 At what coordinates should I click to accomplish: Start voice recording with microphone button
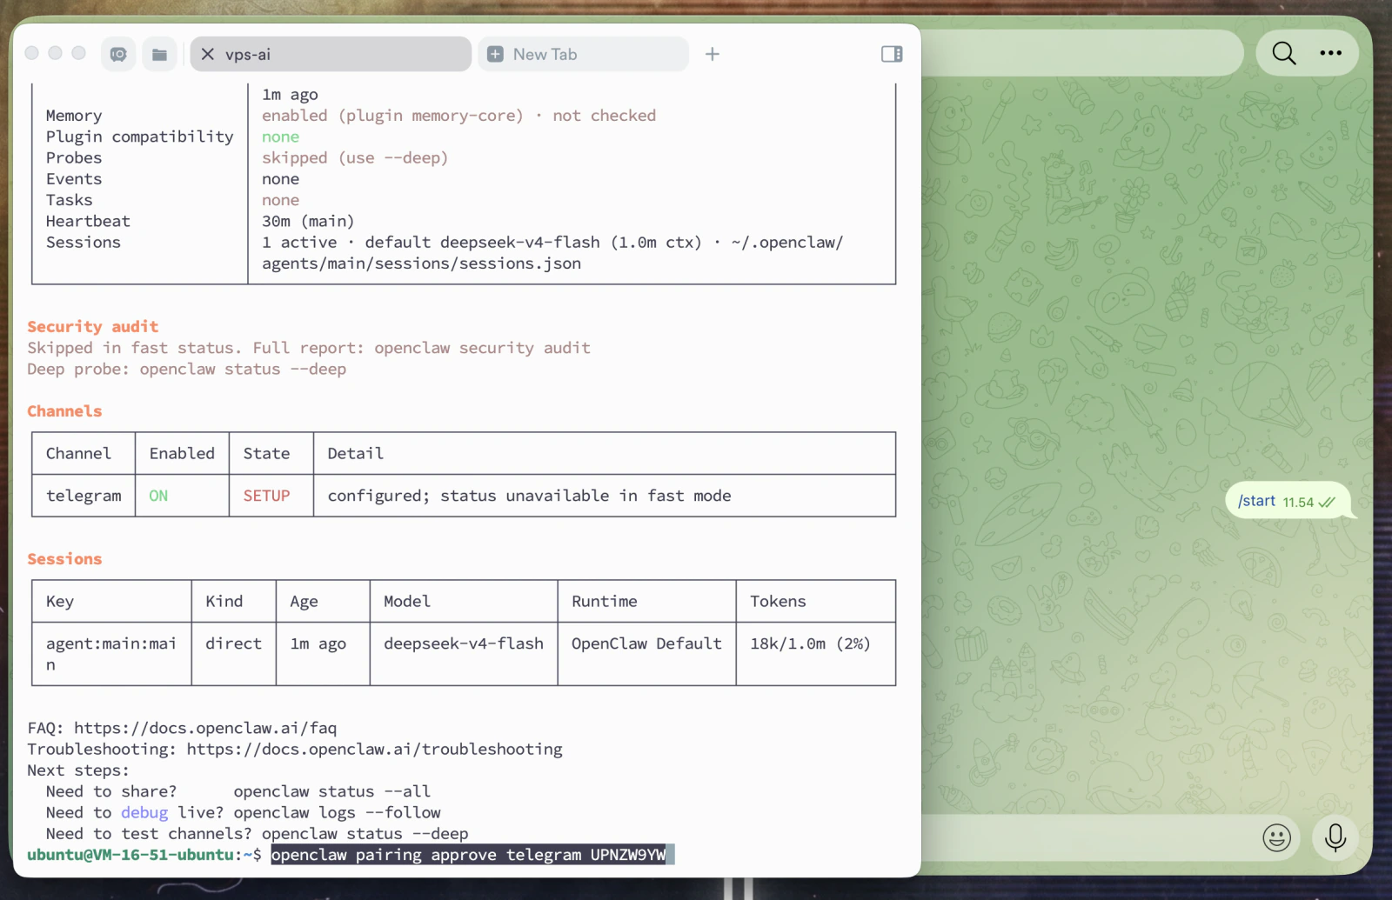coord(1335,837)
